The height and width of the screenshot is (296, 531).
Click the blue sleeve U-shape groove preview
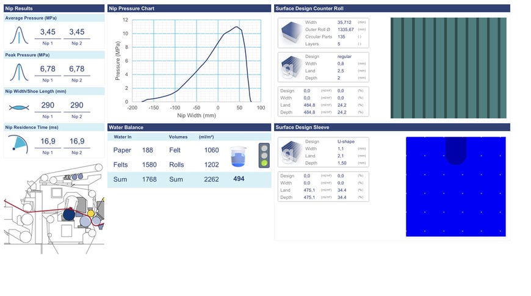pos(455,186)
